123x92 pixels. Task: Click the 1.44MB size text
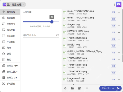coord(71,14)
